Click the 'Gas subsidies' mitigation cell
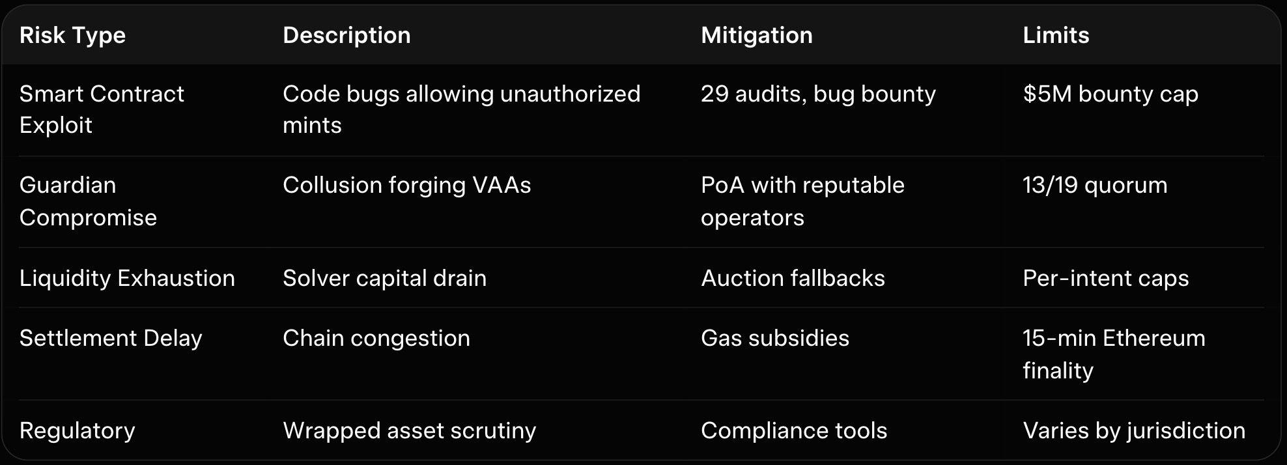Screen dimensions: 1287x465 click(x=774, y=339)
